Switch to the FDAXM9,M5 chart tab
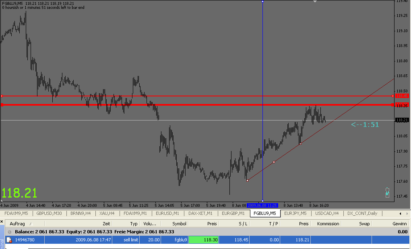 point(16,213)
